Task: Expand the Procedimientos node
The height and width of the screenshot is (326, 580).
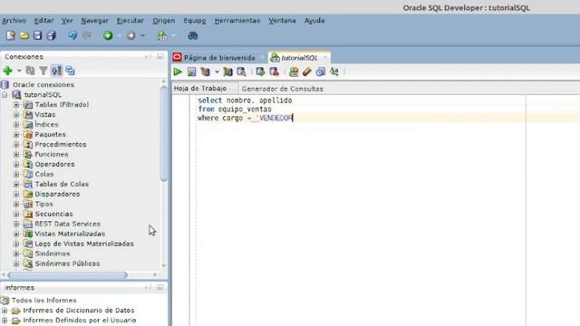Action: pos(16,145)
